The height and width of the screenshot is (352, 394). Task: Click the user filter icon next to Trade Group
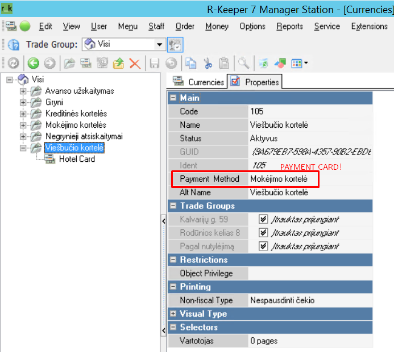(x=175, y=45)
